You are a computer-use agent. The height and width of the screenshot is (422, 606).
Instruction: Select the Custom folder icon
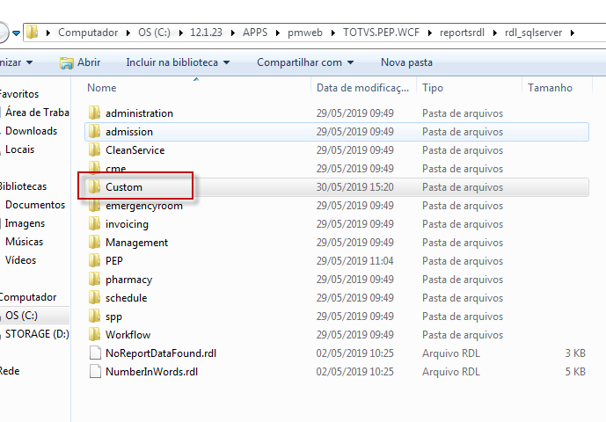[94, 187]
